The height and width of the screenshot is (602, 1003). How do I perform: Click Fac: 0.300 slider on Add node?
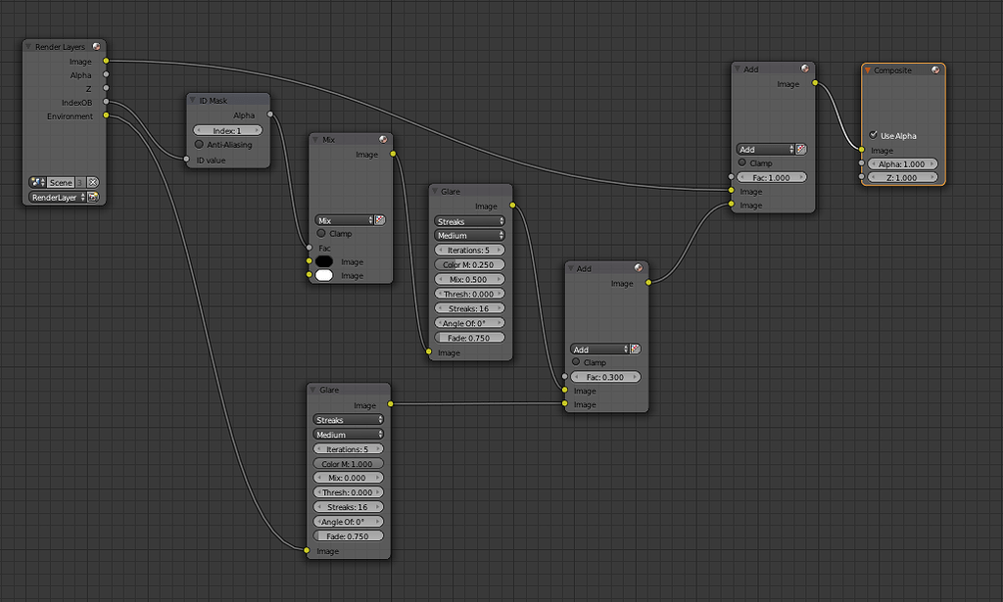[x=605, y=377]
